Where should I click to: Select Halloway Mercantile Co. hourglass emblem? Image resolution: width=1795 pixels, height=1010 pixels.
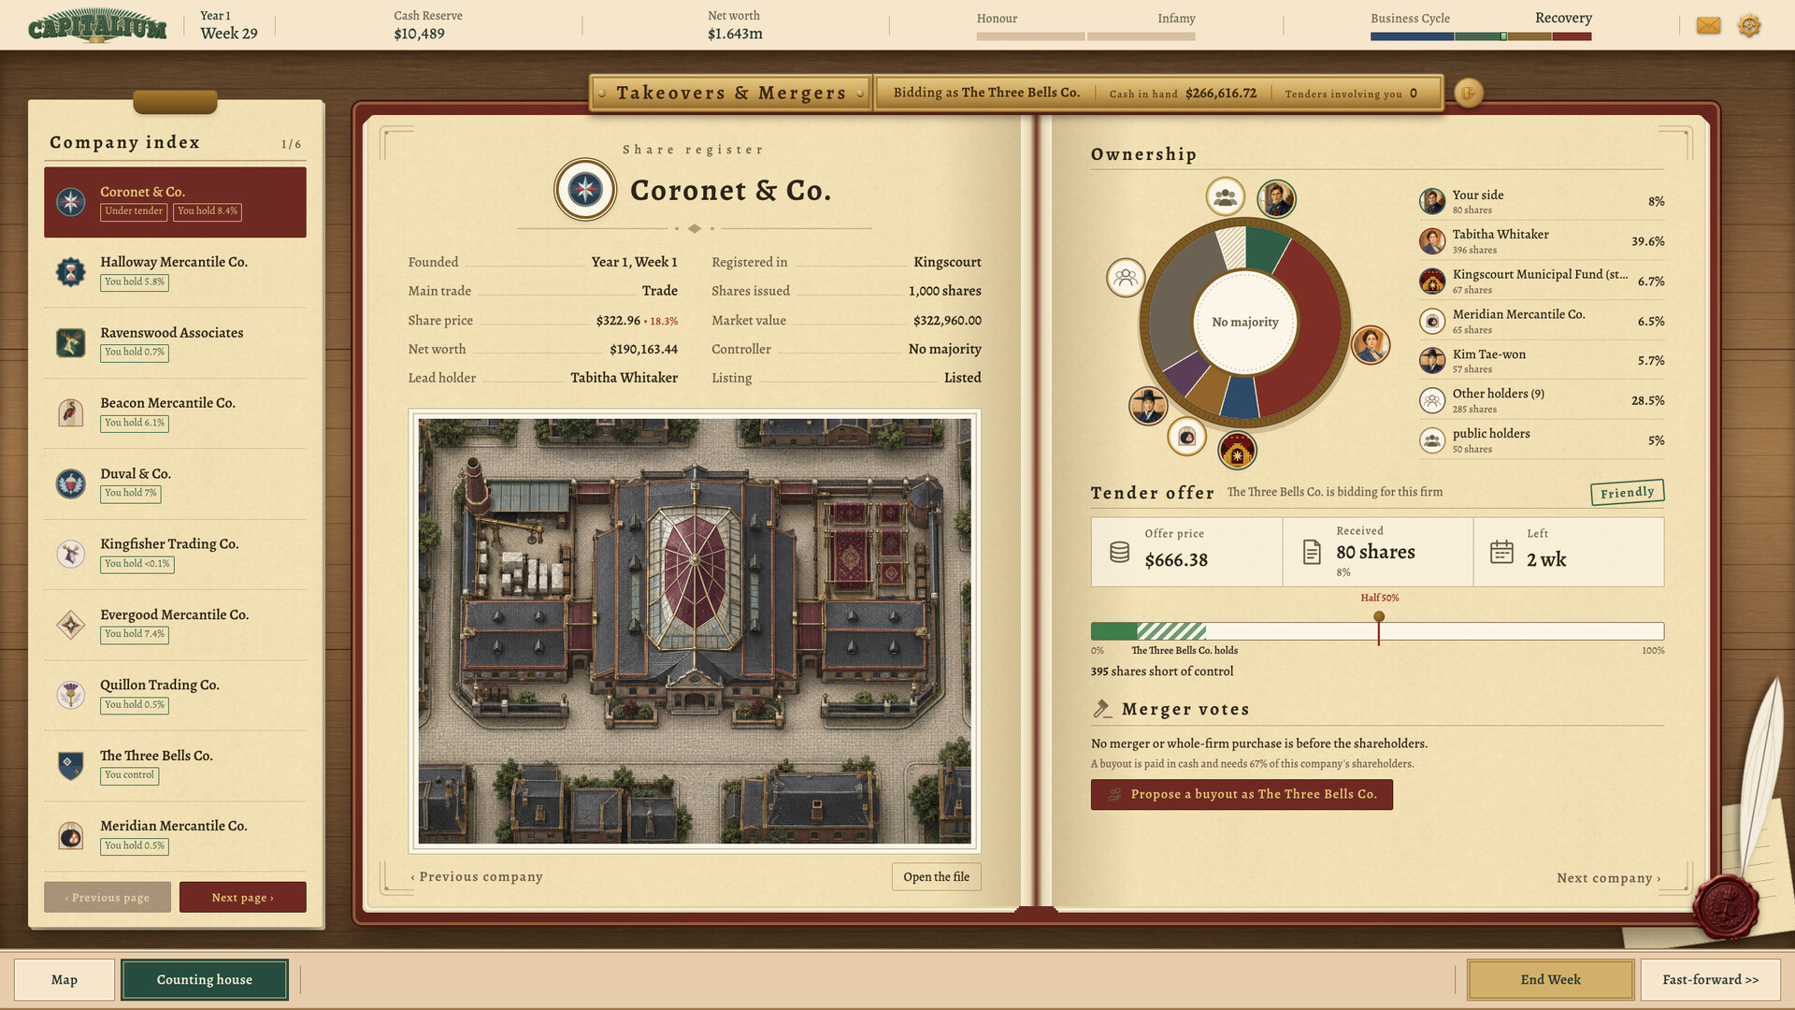pyautogui.click(x=71, y=272)
